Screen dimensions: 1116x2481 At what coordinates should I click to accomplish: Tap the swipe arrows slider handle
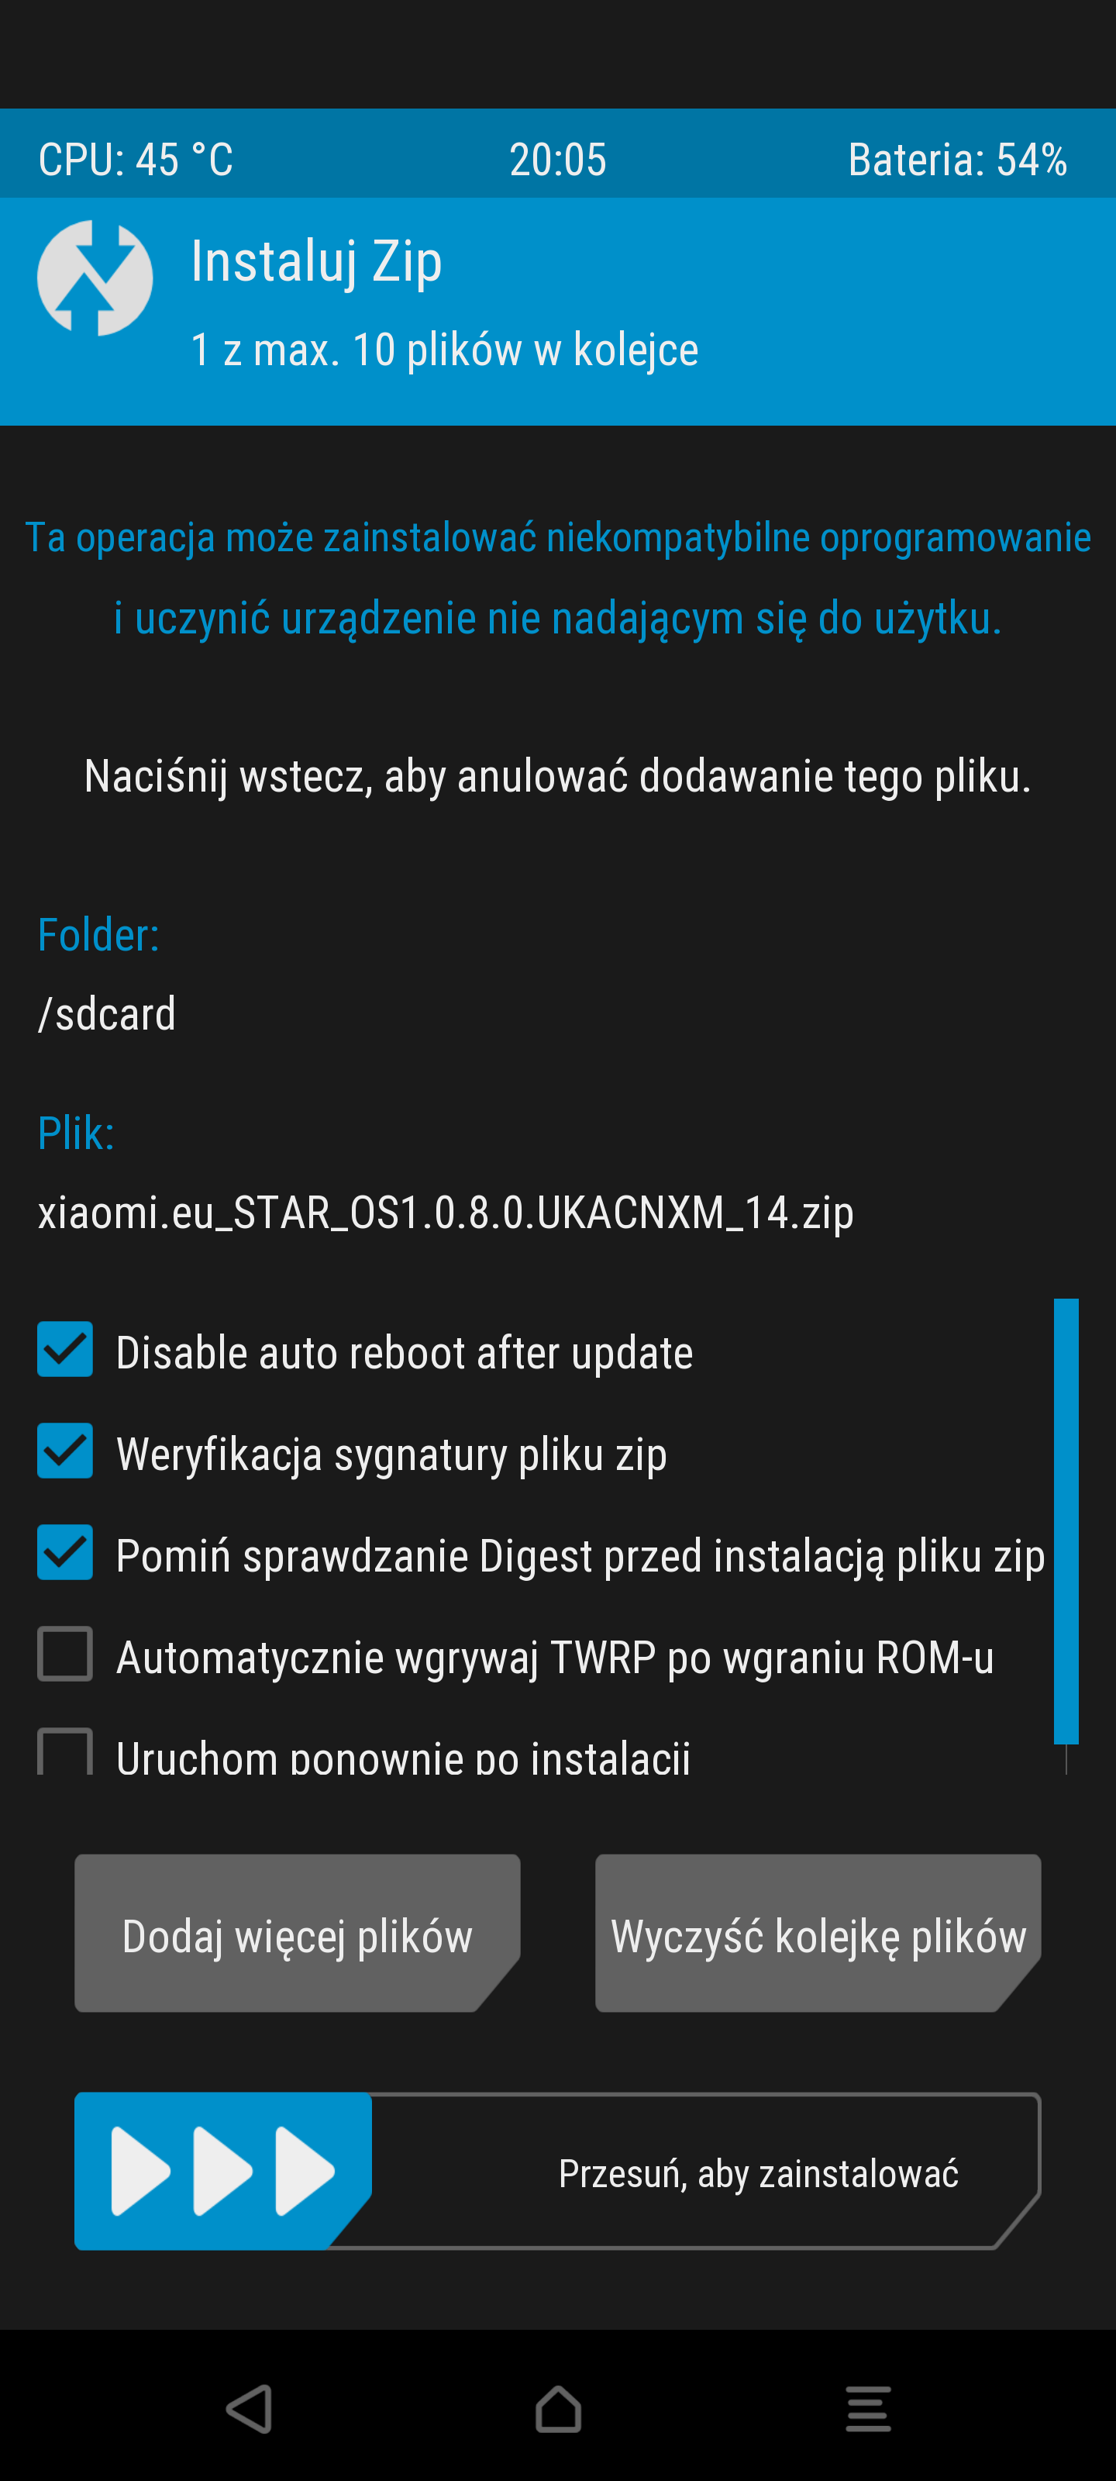[x=222, y=2171]
